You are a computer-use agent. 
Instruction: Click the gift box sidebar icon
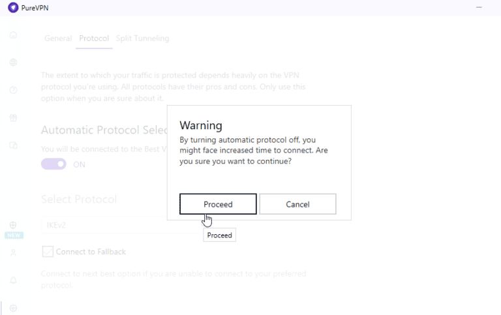pos(13,118)
